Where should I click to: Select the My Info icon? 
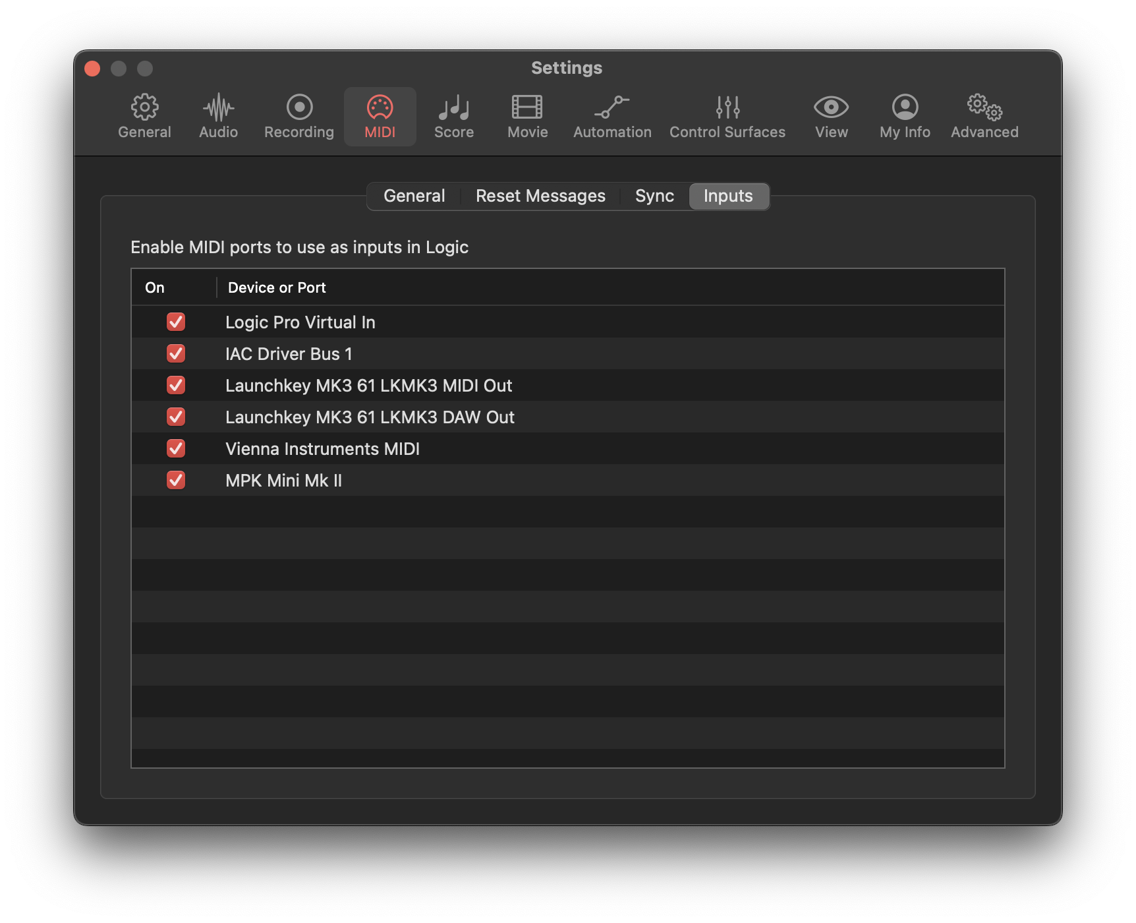click(x=904, y=116)
